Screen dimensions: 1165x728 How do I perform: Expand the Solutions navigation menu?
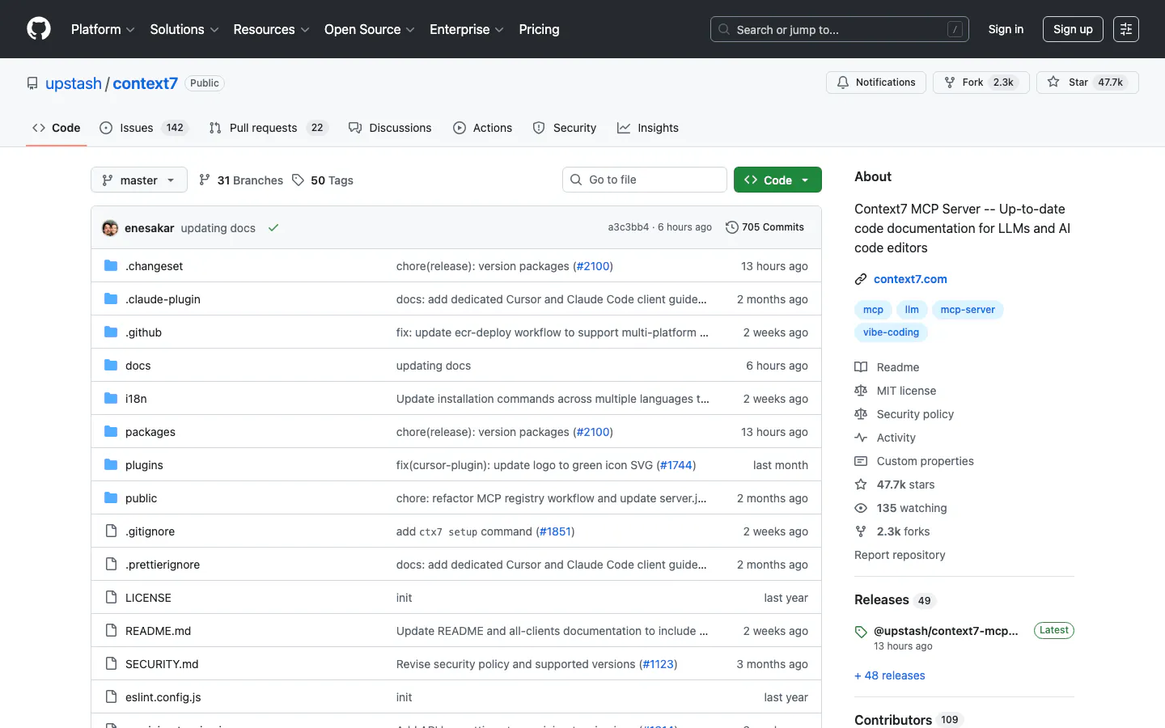[184, 29]
